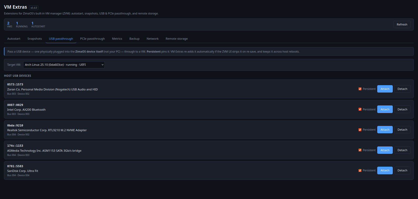
Task: Go to the PCIe passthrough tab
Action: [x=92, y=39]
